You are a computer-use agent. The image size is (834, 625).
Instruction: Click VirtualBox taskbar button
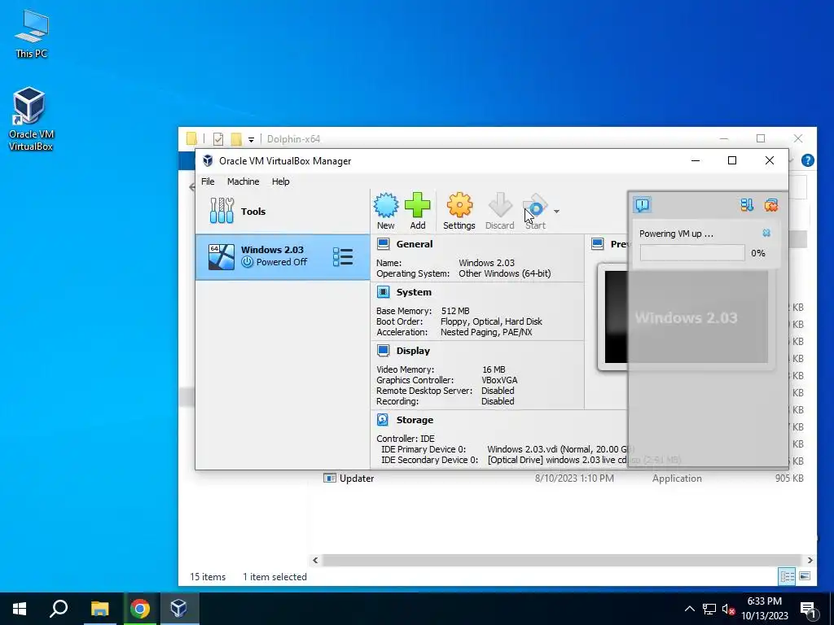(178, 609)
